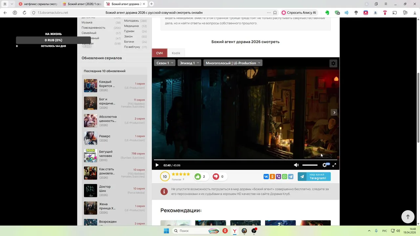Open 'Гурман' category link
The width and height of the screenshot is (420, 236).
(129, 31)
